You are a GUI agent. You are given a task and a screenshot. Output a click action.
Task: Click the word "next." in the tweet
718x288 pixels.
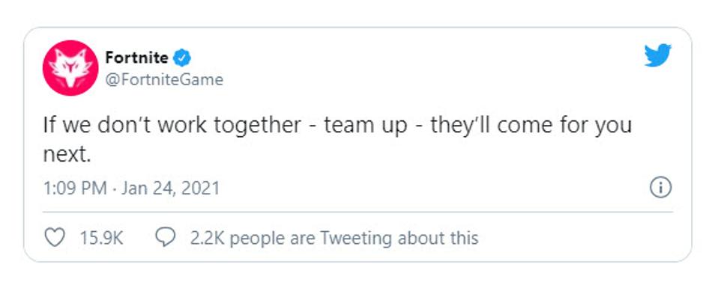pos(67,156)
